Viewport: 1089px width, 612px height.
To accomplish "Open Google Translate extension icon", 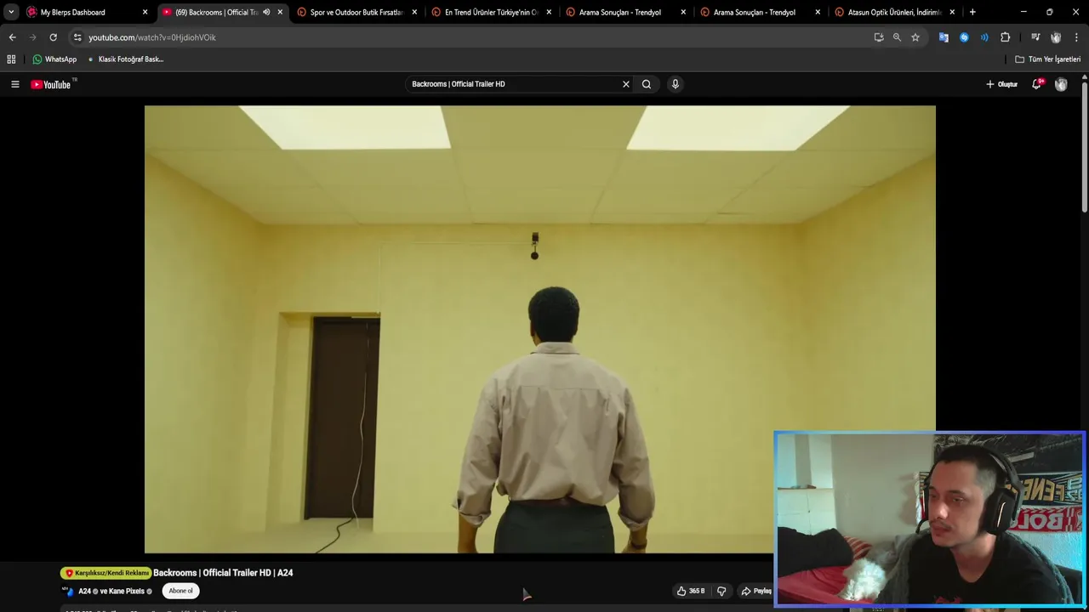I will click(x=944, y=37).
